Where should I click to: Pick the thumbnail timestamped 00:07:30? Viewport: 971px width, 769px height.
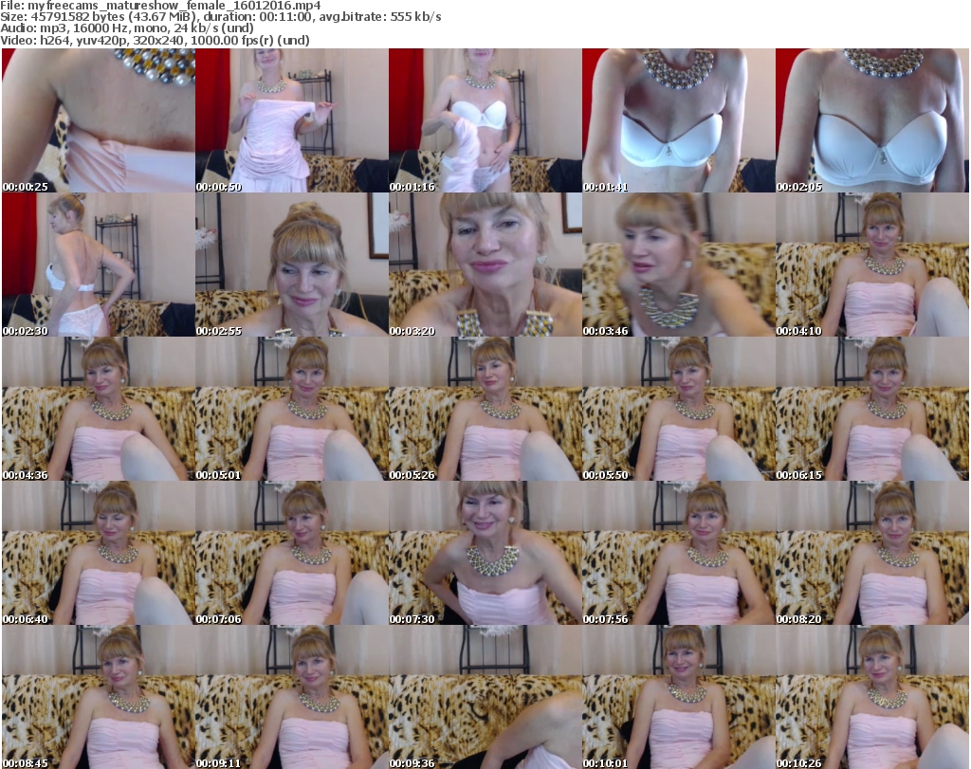point(485,554)
